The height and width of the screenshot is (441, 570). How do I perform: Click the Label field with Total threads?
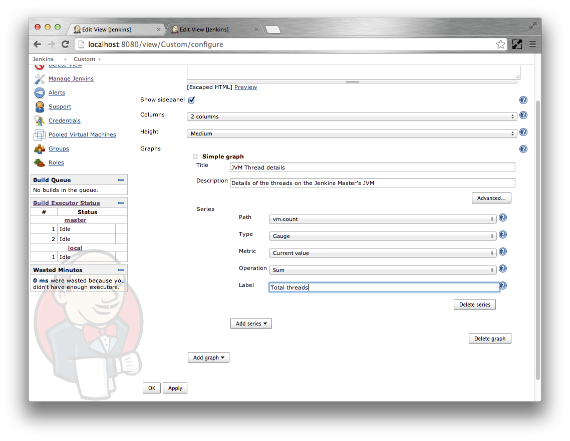pos(384,287)
